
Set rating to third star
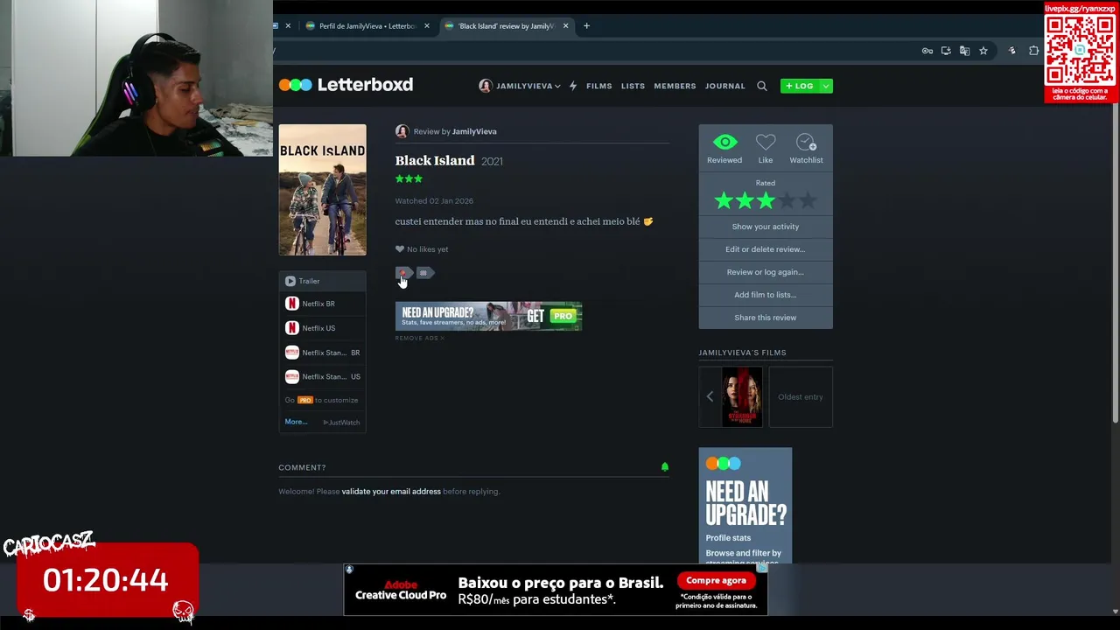tap(766, 201)
